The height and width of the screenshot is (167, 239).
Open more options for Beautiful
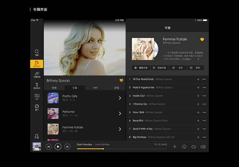coord(204,121)
